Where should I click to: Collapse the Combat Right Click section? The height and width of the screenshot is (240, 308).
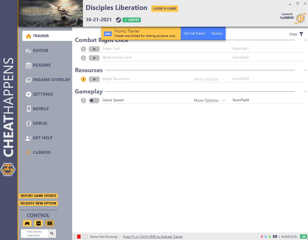(306, 40)
